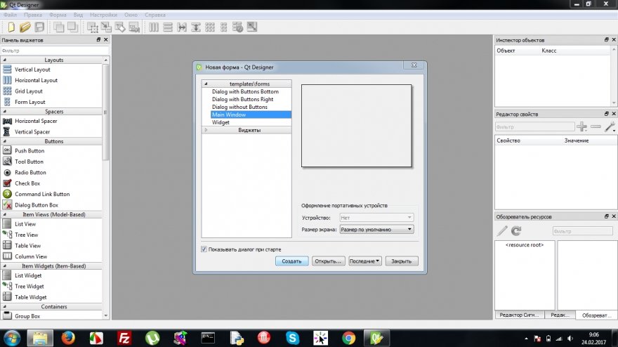Open the Правка menu

coord(33,15)
